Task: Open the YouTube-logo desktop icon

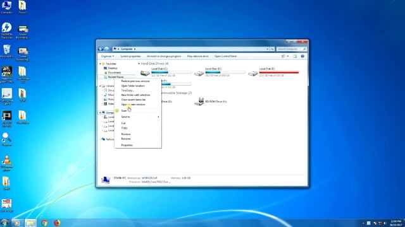Action: point(6,206)
